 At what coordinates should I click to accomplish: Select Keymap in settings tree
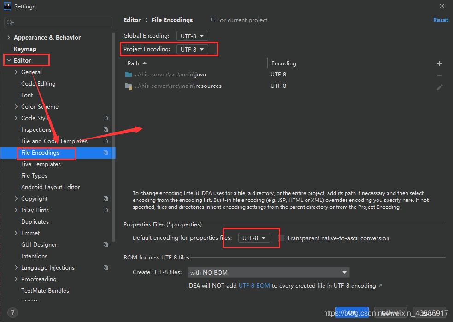25,49
